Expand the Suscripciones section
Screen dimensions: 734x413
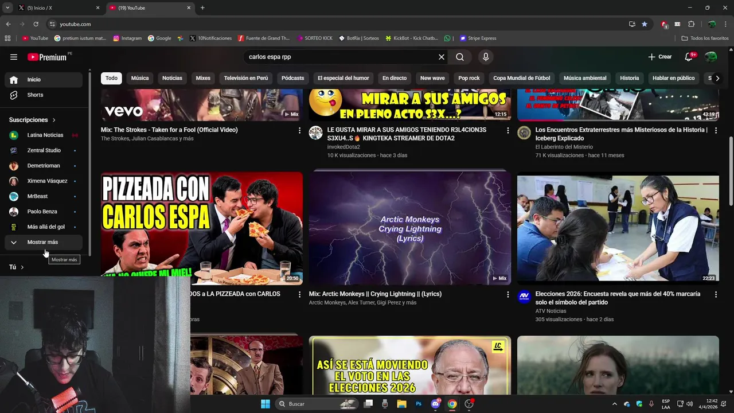click(33, 120)
